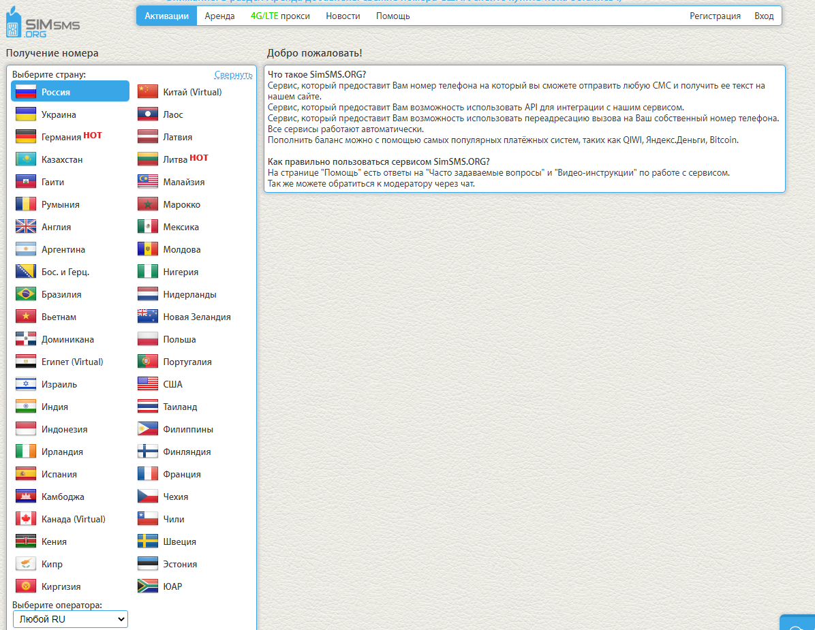Select the Germany flag icon

point(26,137)
